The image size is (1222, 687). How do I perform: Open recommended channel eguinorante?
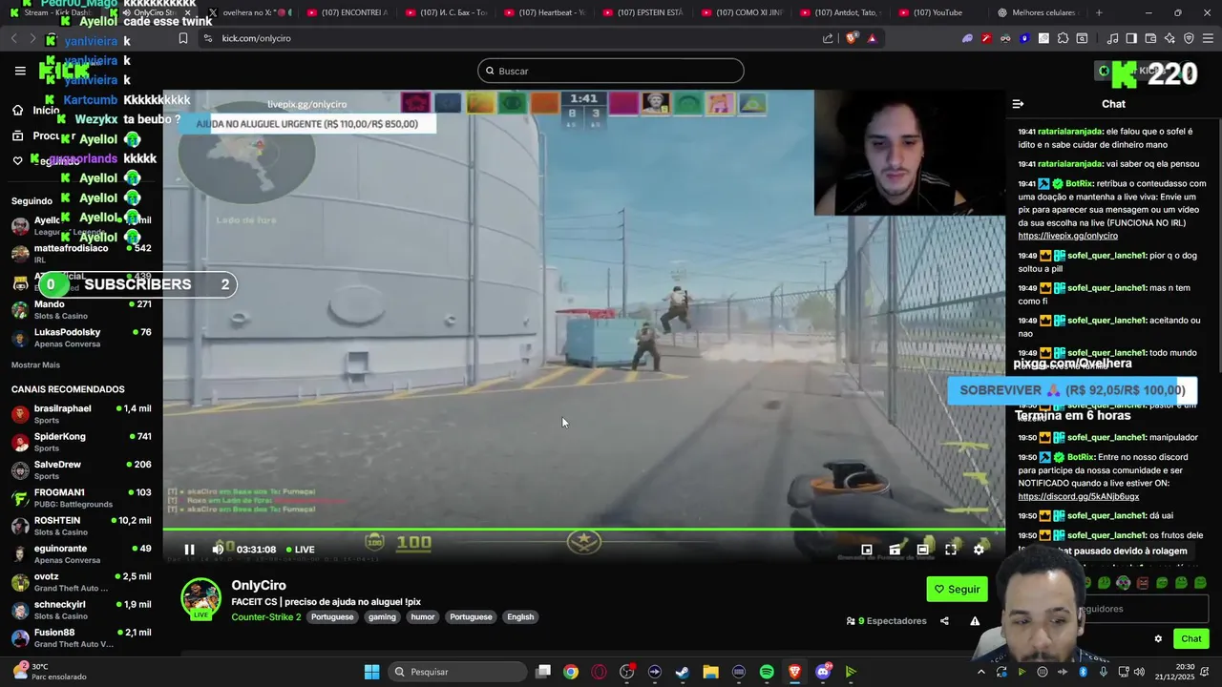[81, 553]
